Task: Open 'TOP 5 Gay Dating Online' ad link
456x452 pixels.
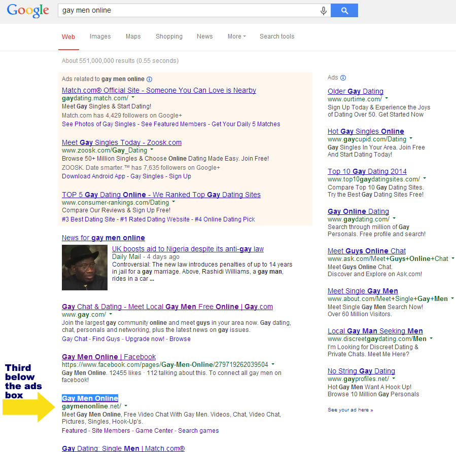Action: click(x=161, y=195)
